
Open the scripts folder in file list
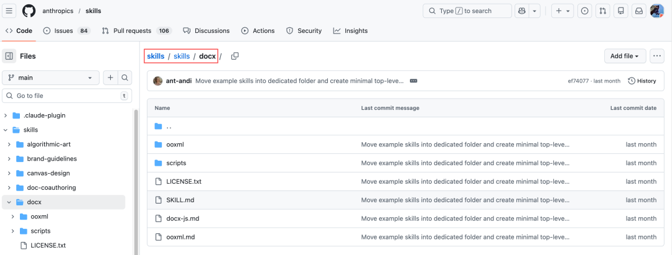click(176, 163)
